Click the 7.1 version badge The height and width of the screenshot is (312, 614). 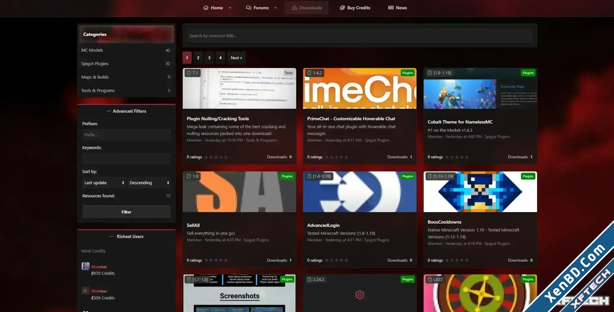(192, 73)
